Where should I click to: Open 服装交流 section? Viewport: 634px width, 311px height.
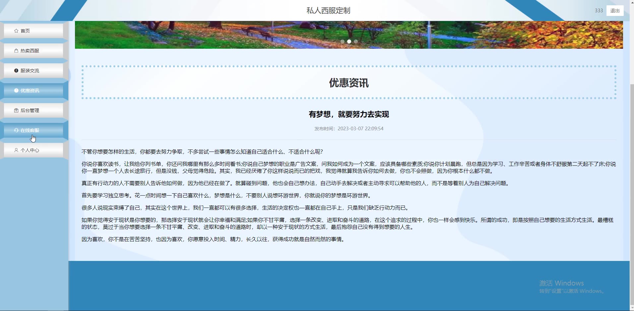click(33, 71)
